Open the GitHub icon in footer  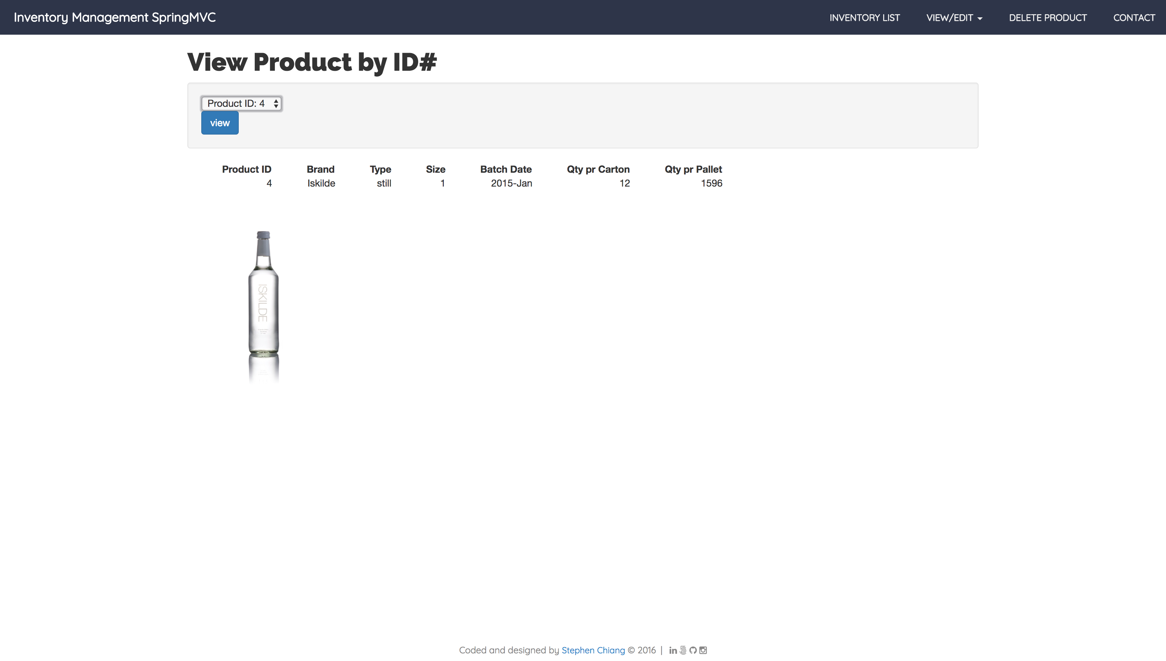693,650
